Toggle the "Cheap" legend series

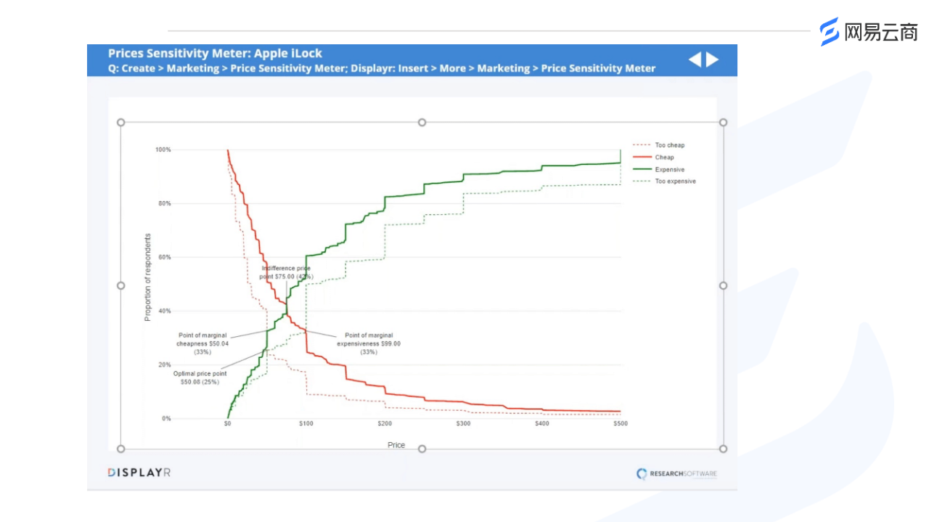point(664,158)
